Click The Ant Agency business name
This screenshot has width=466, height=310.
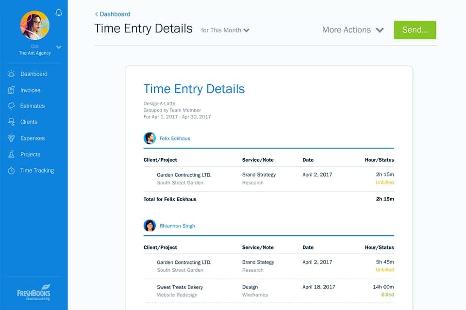tap(35, 53)
